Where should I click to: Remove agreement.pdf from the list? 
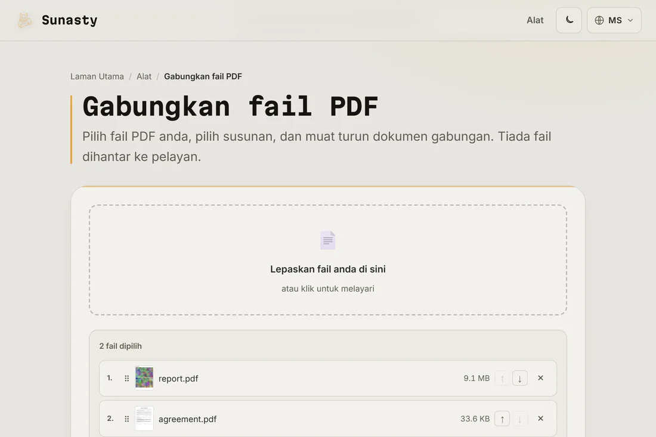click(x=540, y=418)
